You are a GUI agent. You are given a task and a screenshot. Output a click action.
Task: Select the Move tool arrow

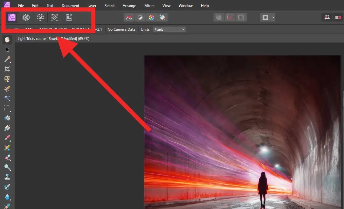7,49
